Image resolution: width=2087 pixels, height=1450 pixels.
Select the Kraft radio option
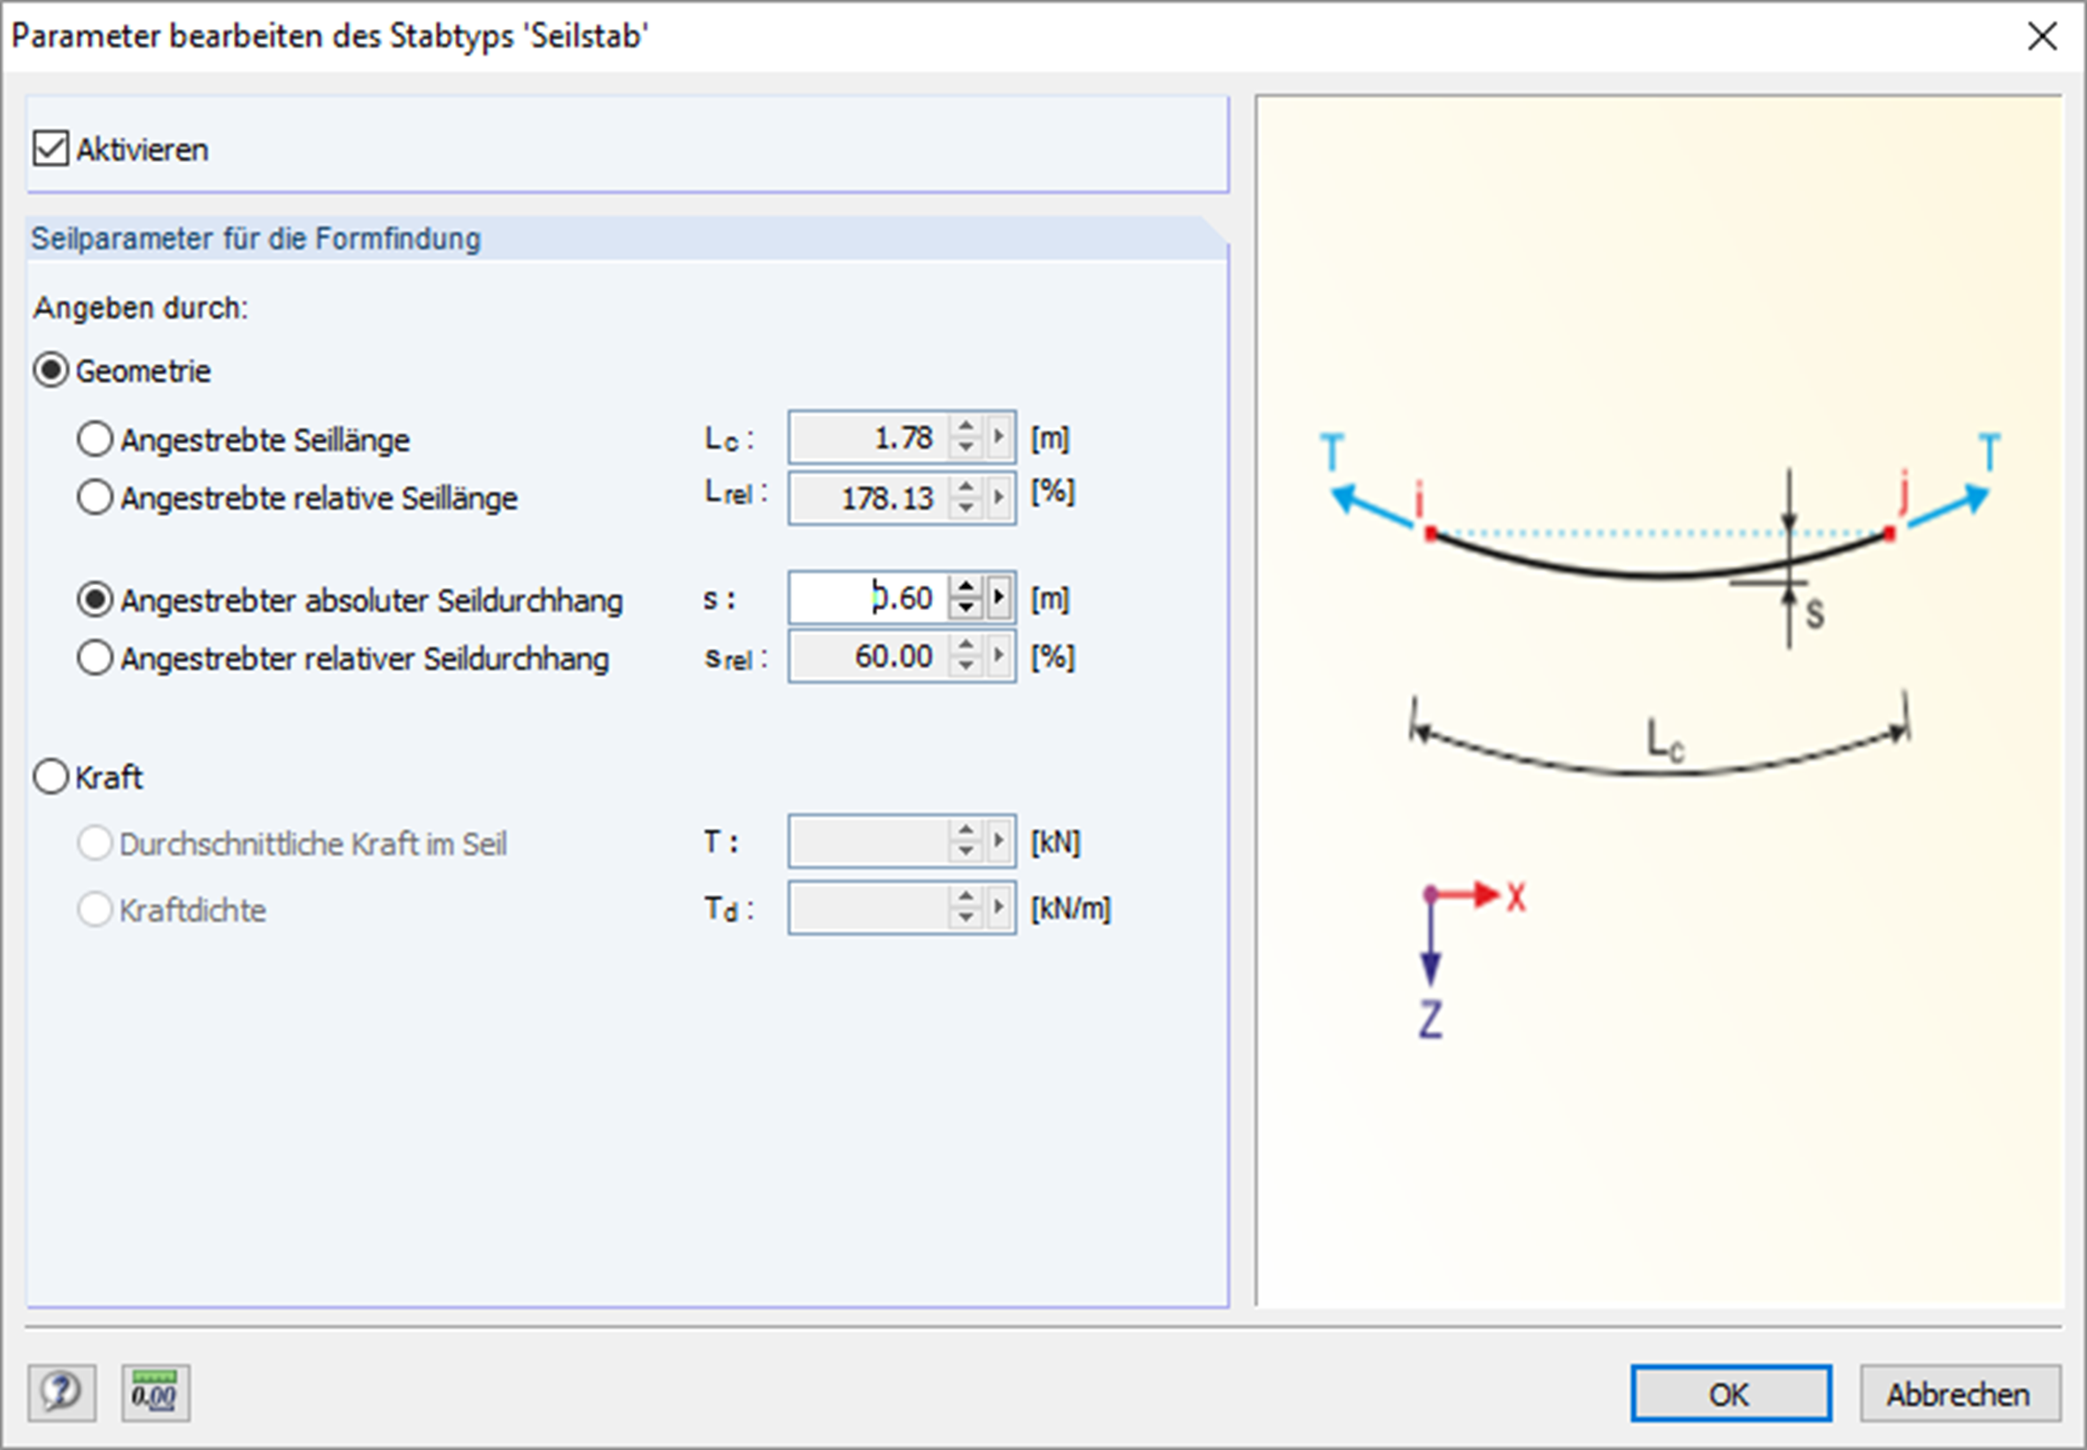pyautogui.click(x=50, y=777)
